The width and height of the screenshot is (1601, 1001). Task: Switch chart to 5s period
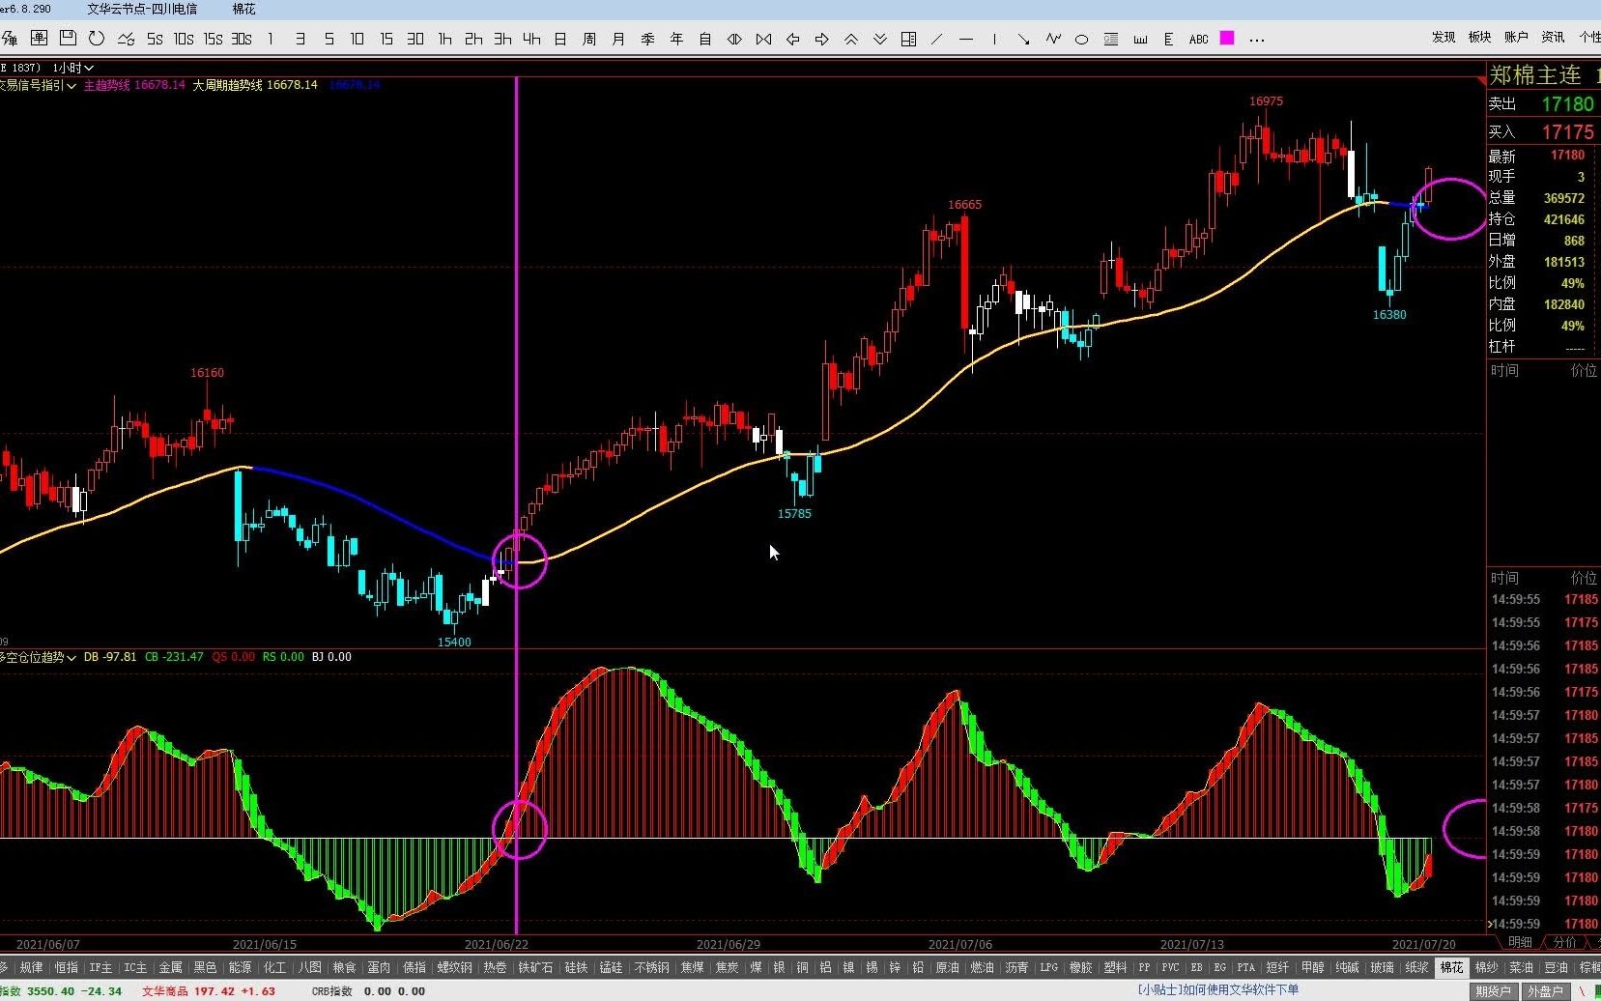pos(155,39)
